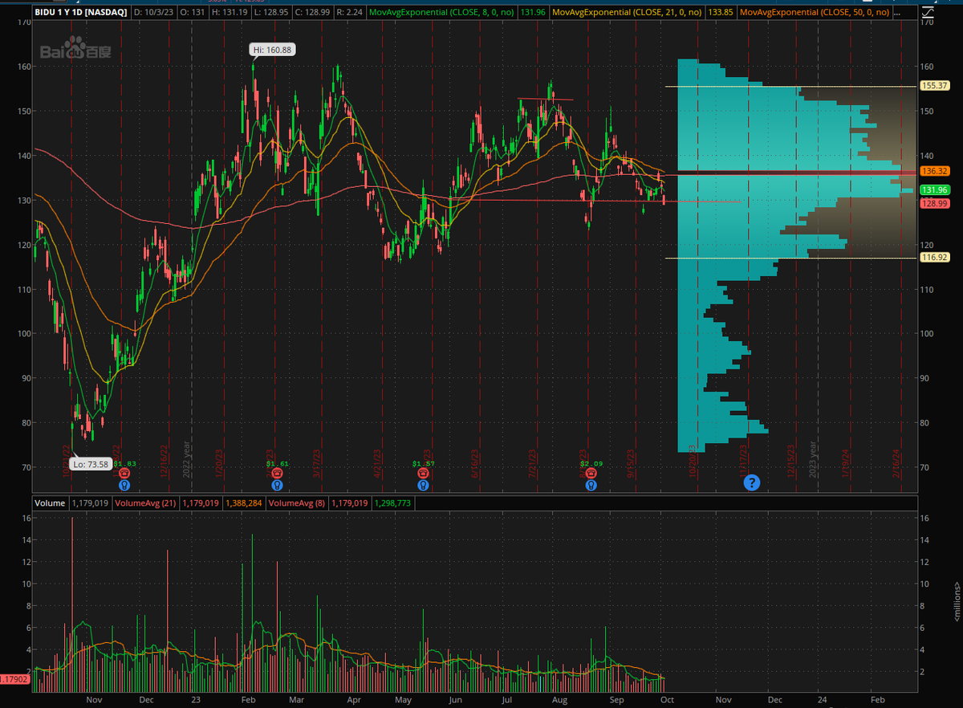Click the $2.09 earnings estimate label

click(x=591, y=464)
